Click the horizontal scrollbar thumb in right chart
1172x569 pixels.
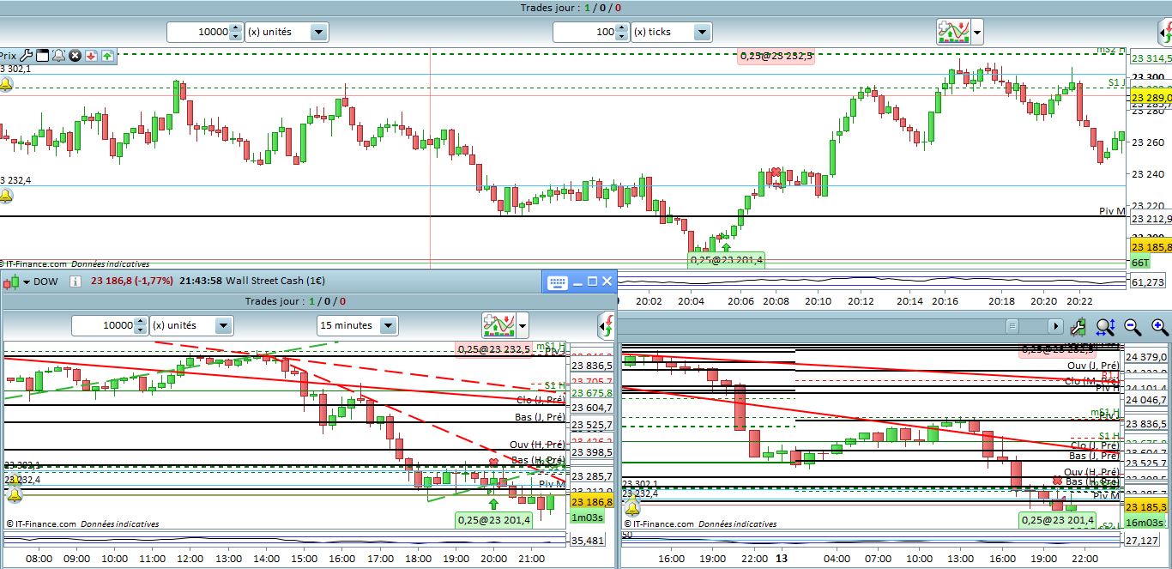point(1012,326)
